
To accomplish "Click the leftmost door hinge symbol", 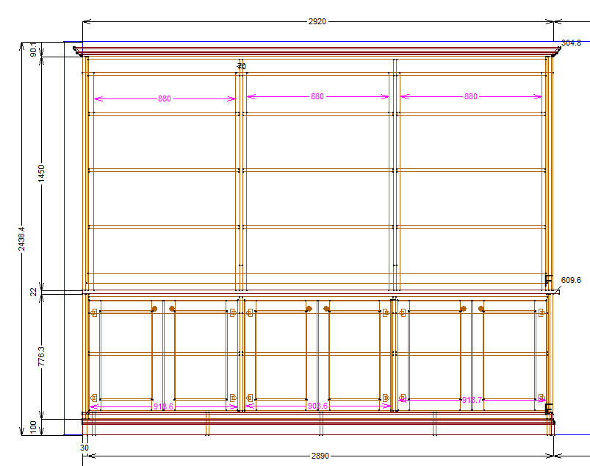I will (94, 312).
